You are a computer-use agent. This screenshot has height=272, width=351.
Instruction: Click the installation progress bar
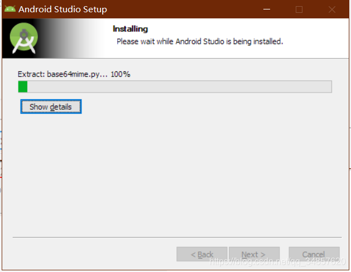(x=175, y=86)
